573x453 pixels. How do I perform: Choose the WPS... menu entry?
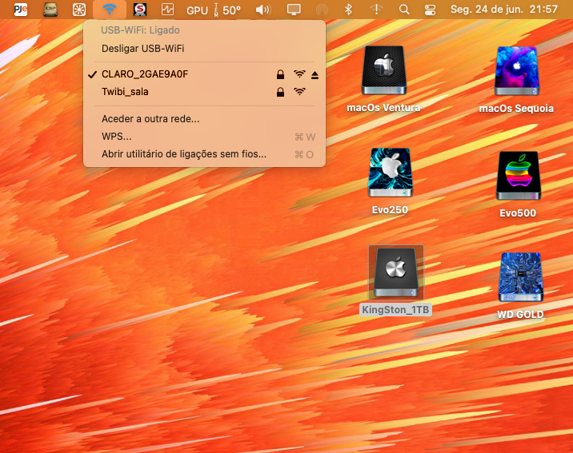pos(204,137)
